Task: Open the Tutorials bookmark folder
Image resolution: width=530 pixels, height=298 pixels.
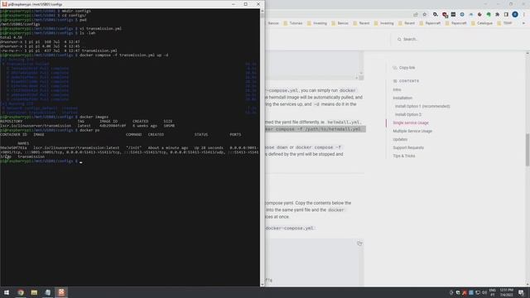Action: pyautogui.click(x=292, y=23)
